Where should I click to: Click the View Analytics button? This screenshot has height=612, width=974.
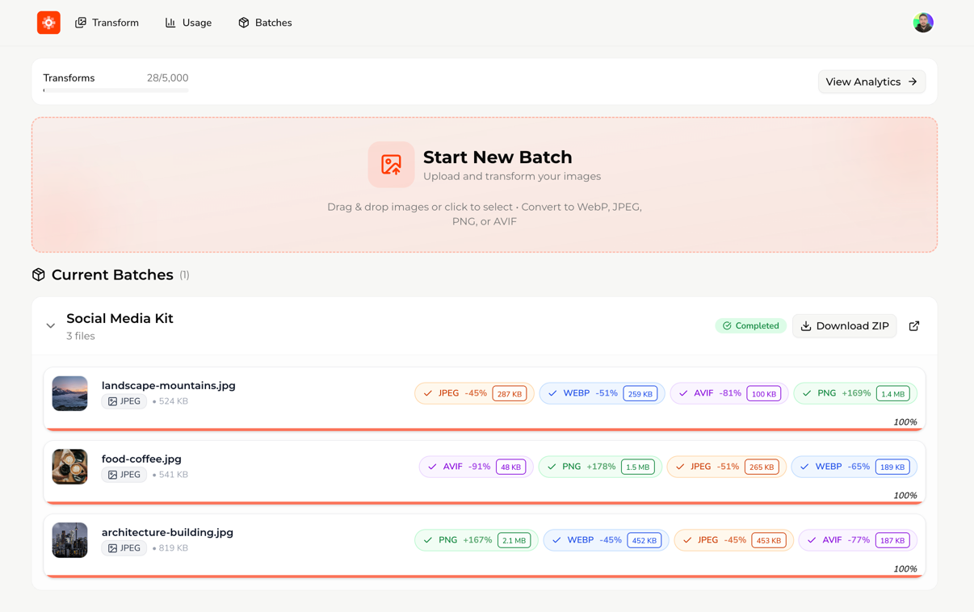pyautogui.click(x=871, y=82)
